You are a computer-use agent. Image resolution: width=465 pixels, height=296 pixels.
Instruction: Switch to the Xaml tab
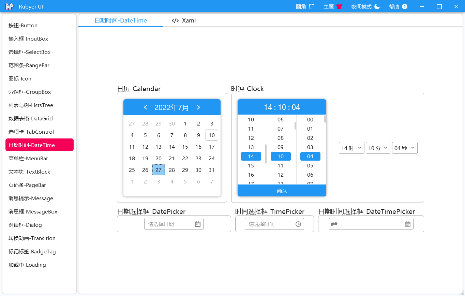point(184,20)
